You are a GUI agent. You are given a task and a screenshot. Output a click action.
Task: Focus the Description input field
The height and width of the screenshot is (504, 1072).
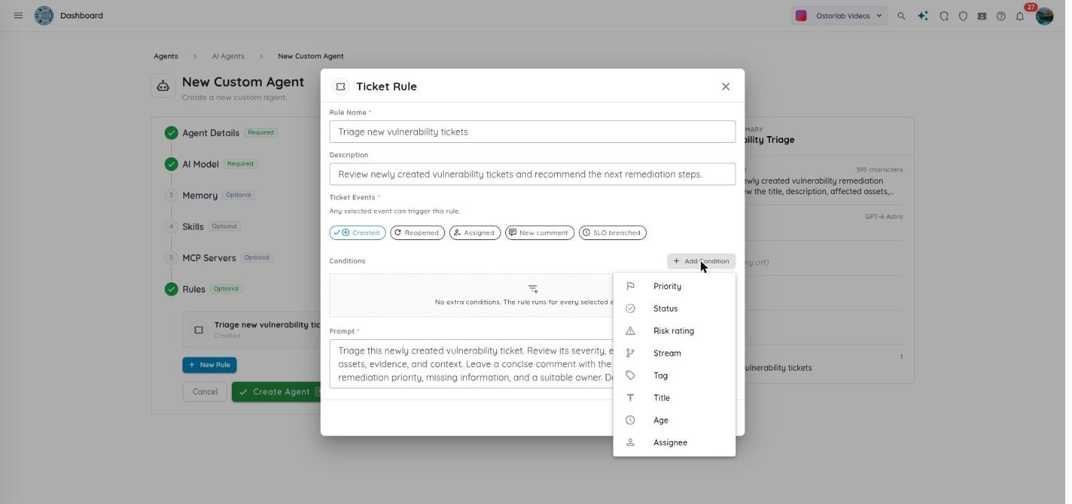tap(533, 174)
